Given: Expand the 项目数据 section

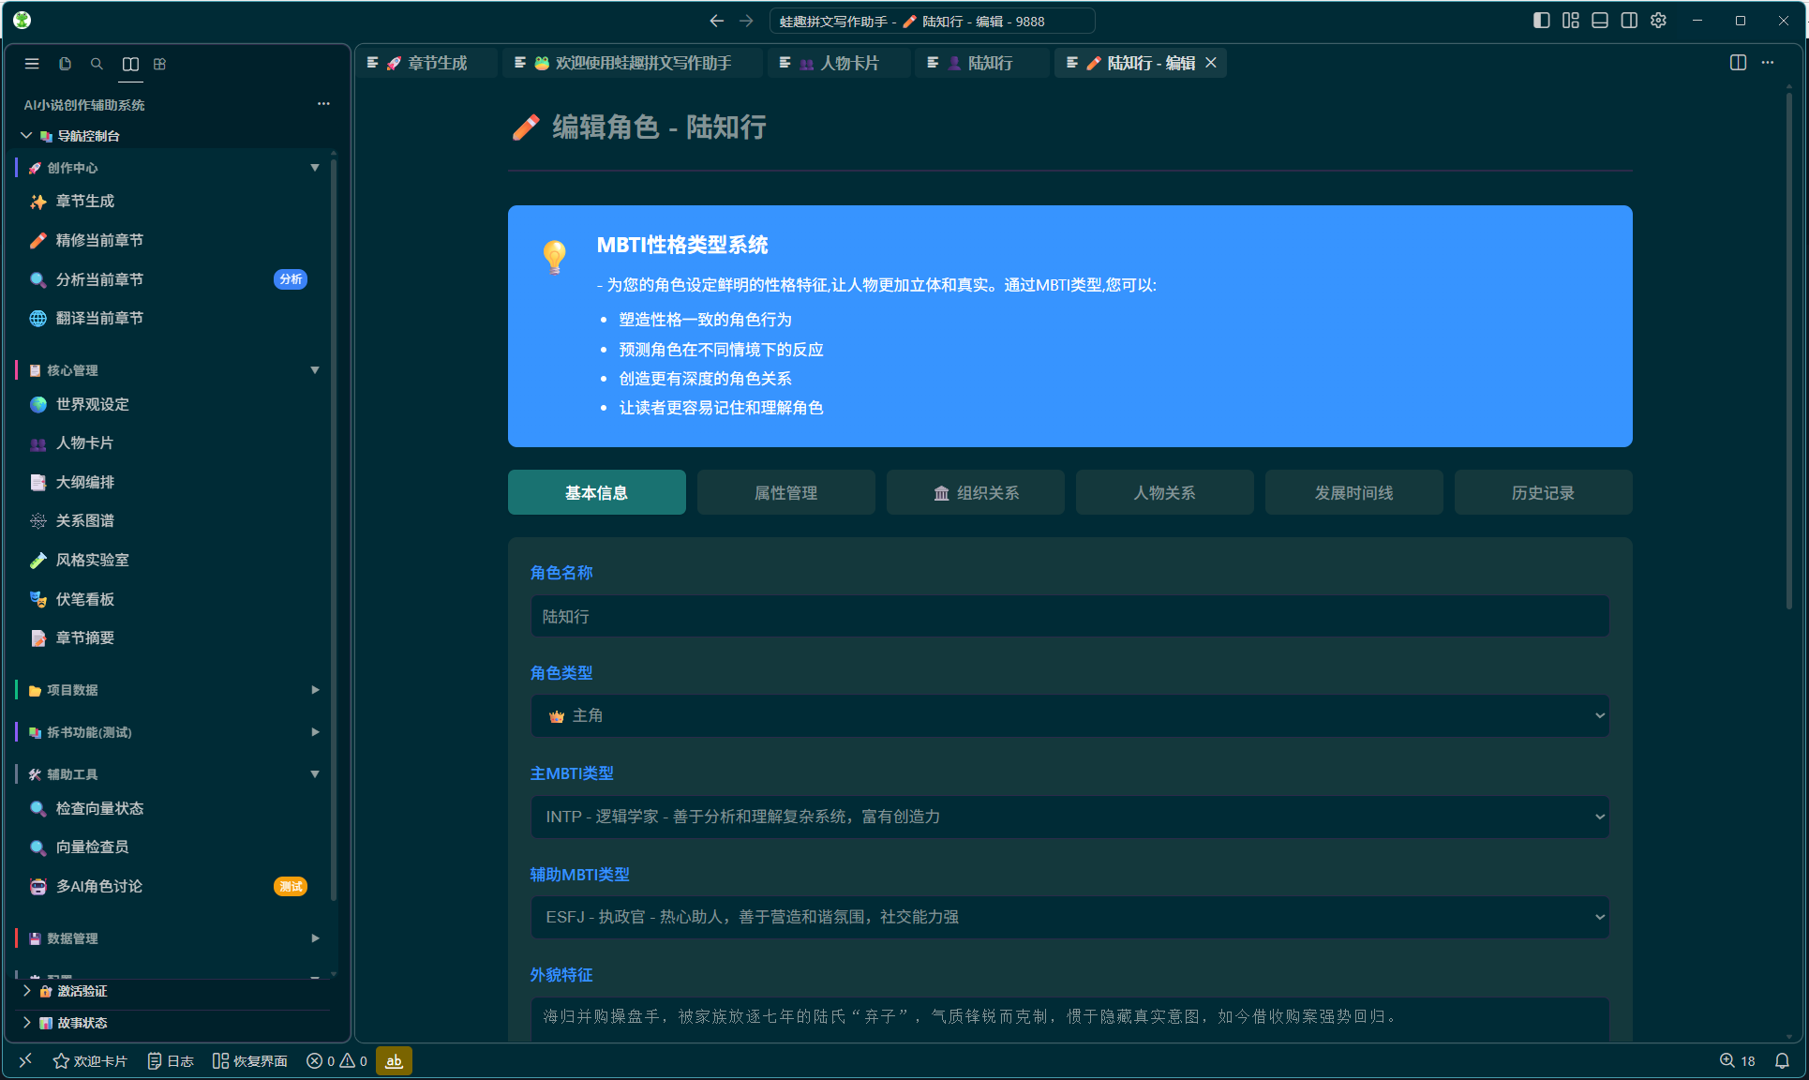Looking at the screenshot, I should tap(173, 690).
